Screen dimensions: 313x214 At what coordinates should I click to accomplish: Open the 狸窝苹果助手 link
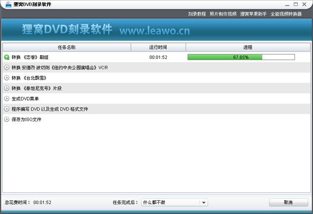tap(253, 14)
